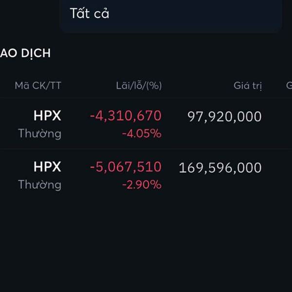Open the second HPX stock ticker
292x292 pixels.
coord(47,167)
